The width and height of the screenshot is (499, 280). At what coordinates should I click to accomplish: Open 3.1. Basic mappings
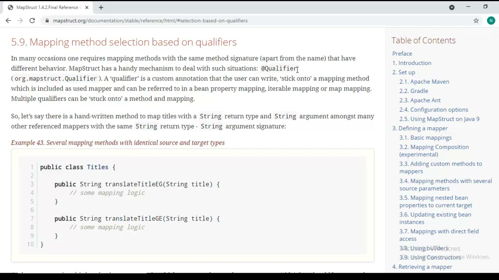(425, 138)
